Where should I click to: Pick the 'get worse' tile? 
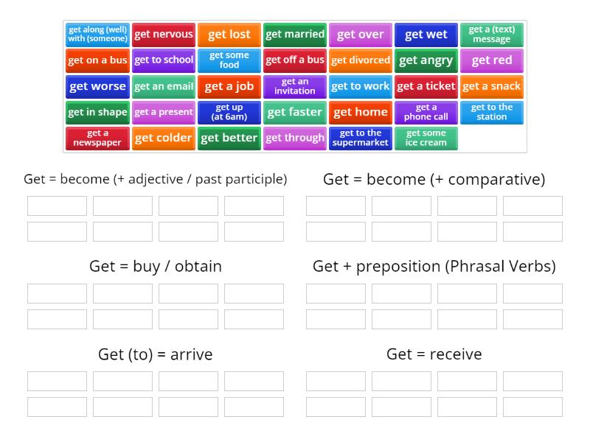tap(97, 86)
